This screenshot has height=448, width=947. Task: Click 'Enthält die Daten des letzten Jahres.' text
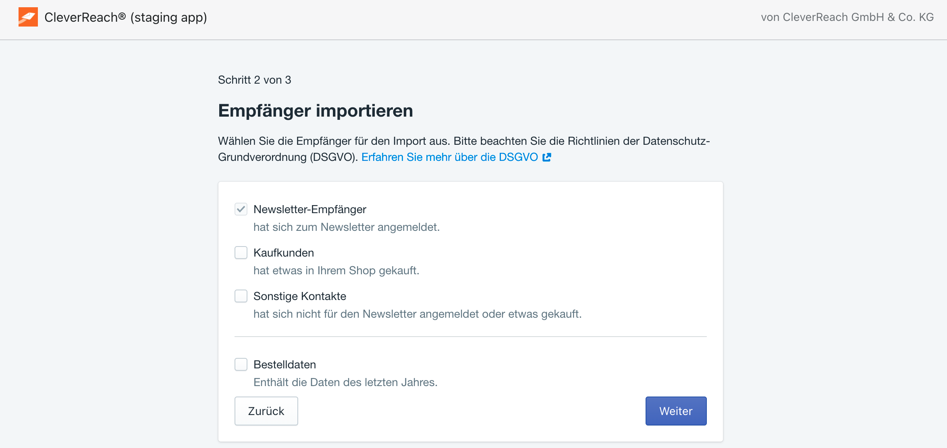pyautogui.click(x=345, y=382)
